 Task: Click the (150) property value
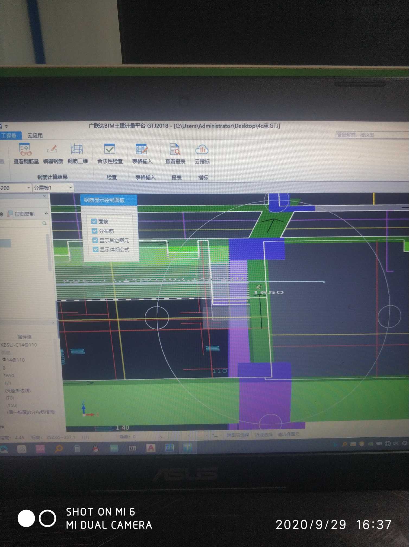pos(12,405)
